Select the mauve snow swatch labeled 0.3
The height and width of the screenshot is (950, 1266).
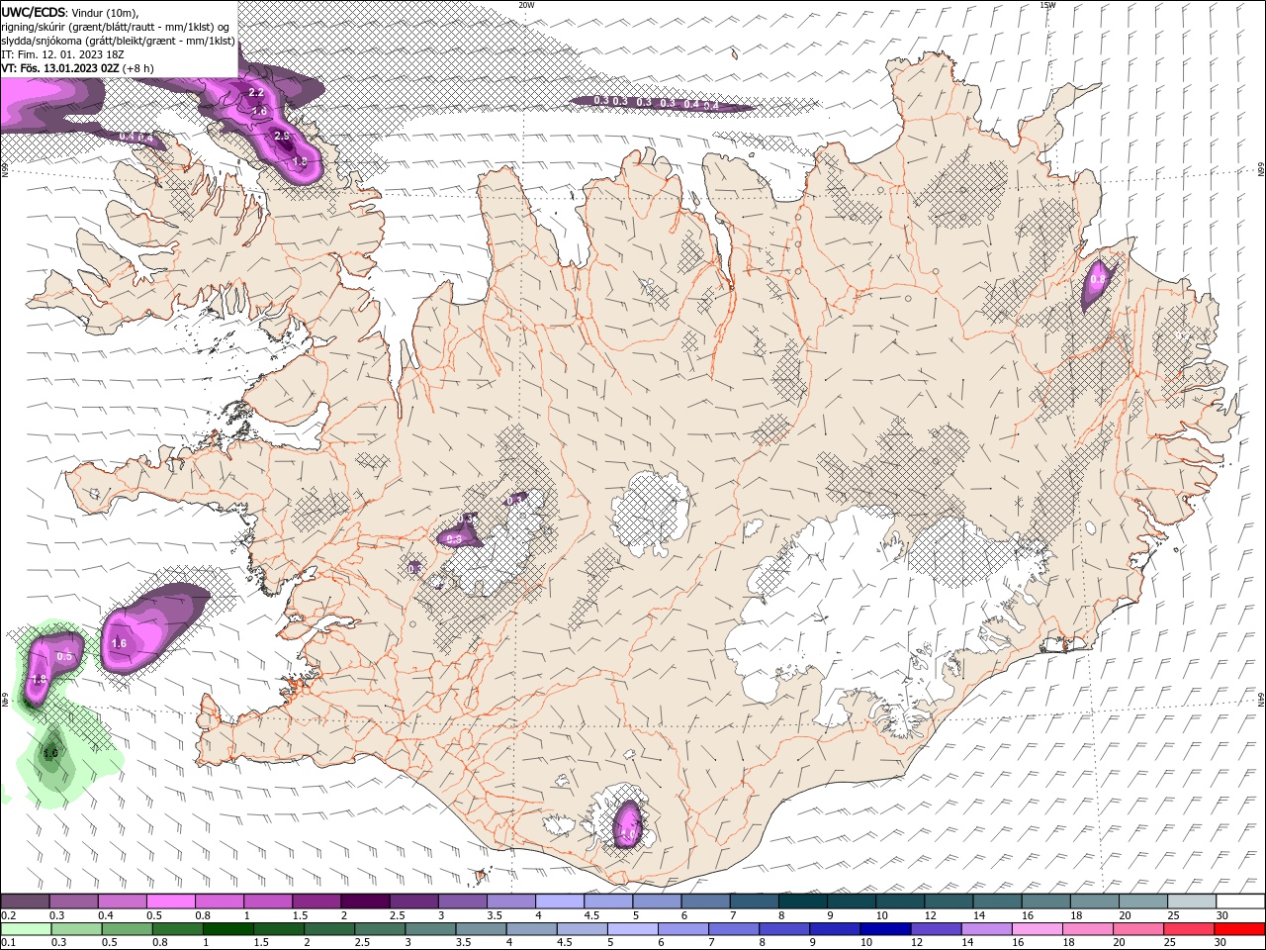coord(73,902)
